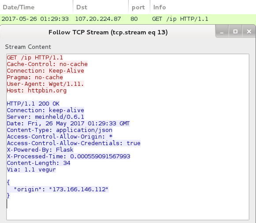Click the Content-Type application/json line
Screen dimensions: 256x223
point(59,130)
